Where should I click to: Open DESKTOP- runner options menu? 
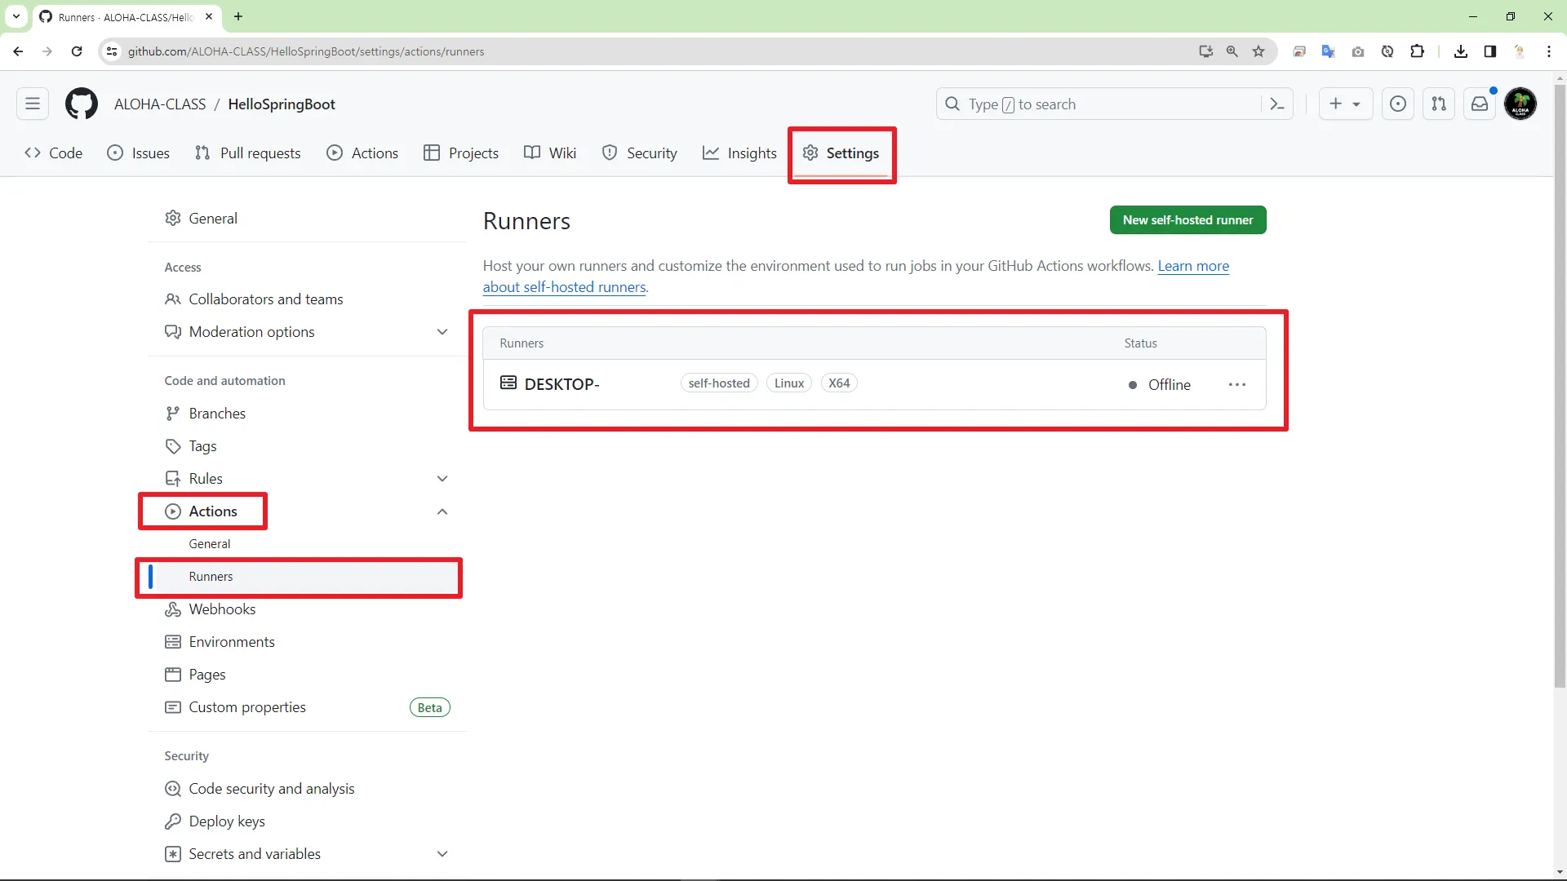(1236, 385)
